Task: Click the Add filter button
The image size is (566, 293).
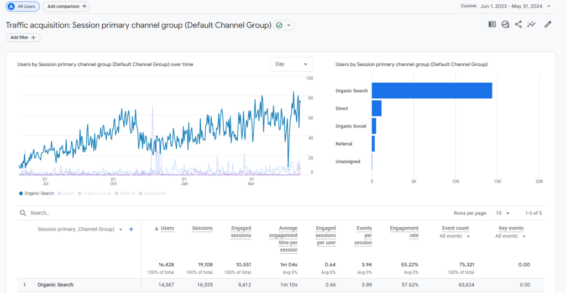Action: [x=23, y=38]
